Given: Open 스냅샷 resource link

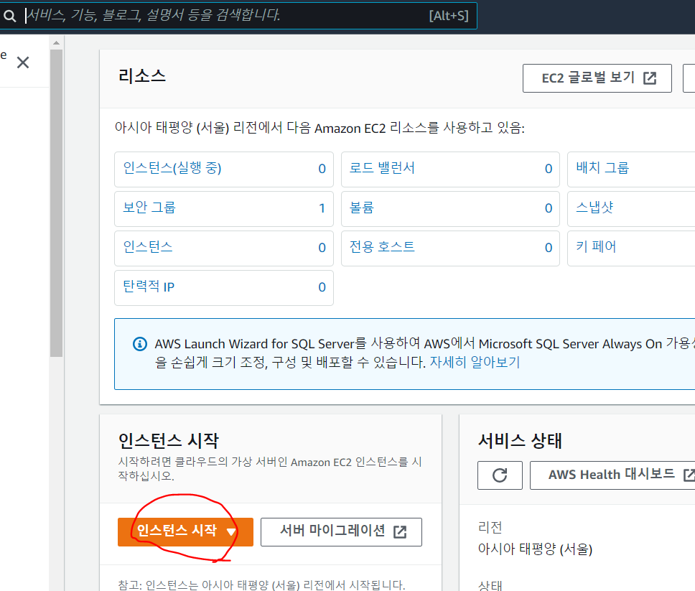Looking at the screenshot, I should [594, 208].
